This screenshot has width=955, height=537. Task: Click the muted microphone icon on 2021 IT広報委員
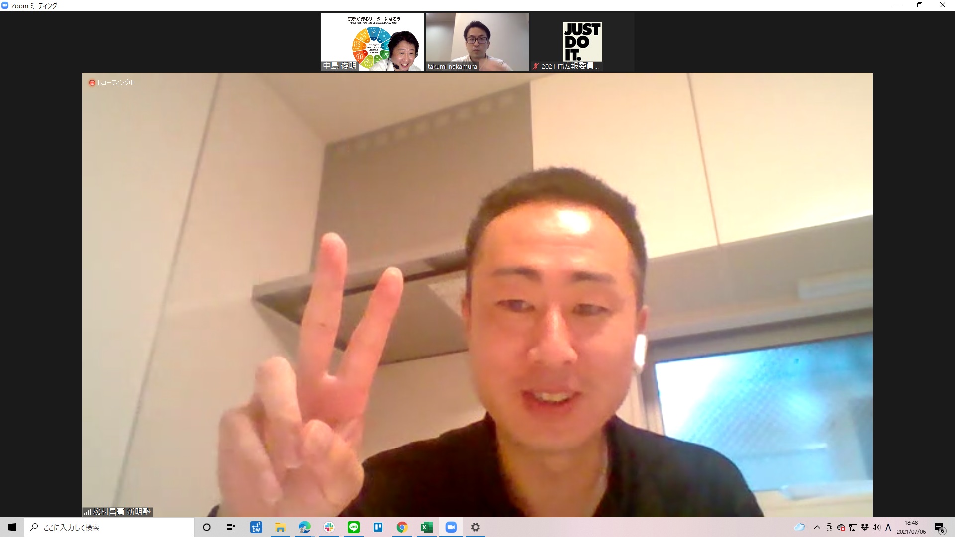click(x=536, y=66)
